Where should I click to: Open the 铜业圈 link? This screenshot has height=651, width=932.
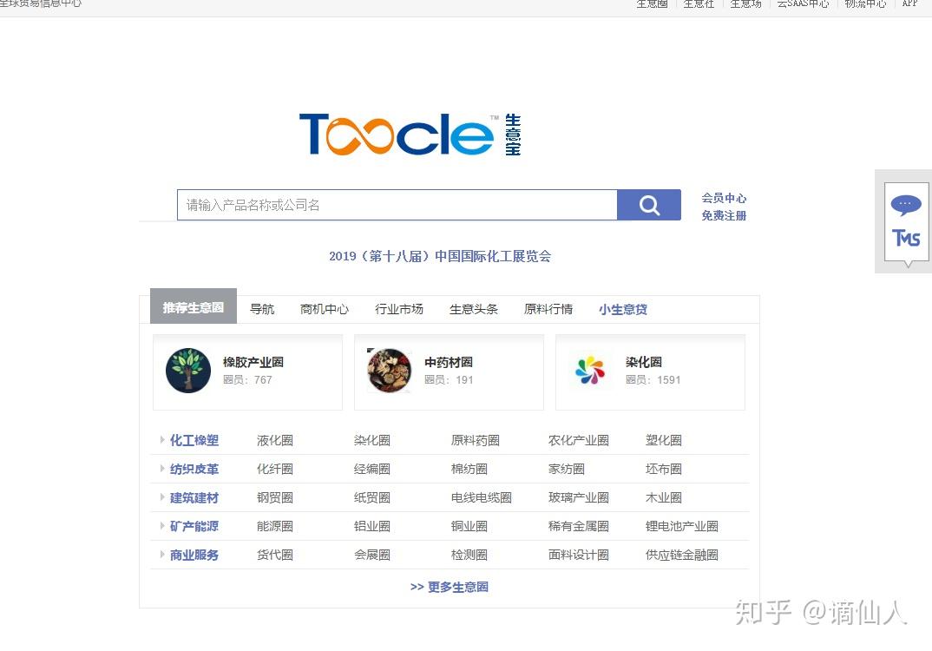click(469, 526)
